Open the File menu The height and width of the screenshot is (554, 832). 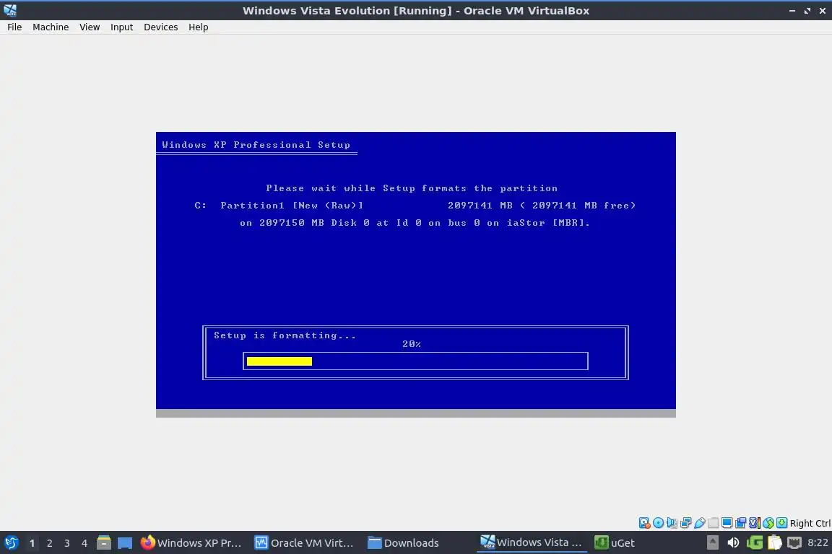tap(14, 27)
